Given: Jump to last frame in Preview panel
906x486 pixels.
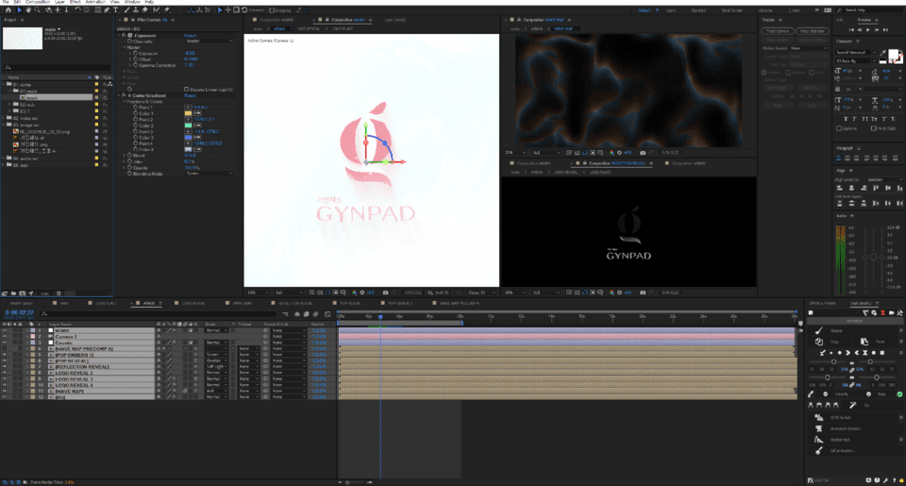Looking at the screenshot, I should click(x=885, y=29).
